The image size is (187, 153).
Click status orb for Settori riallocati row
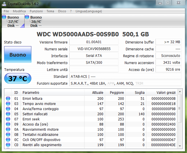pos(8,114)
